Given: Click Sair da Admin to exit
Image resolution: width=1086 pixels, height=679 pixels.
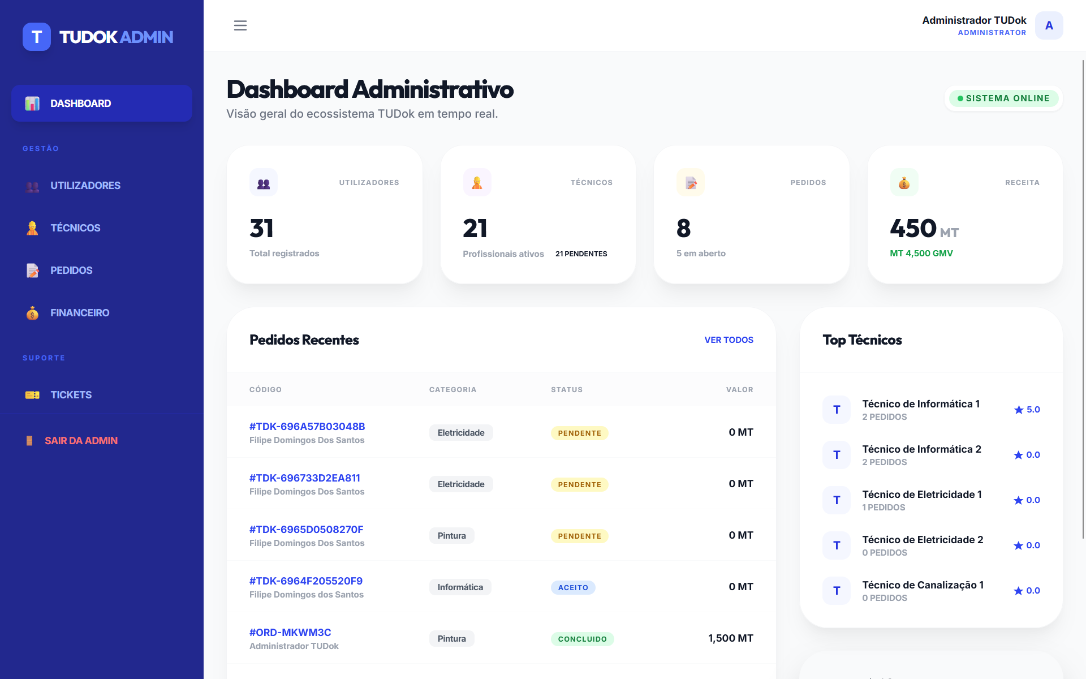Looking at the screenshot, I should click(81, 441).
